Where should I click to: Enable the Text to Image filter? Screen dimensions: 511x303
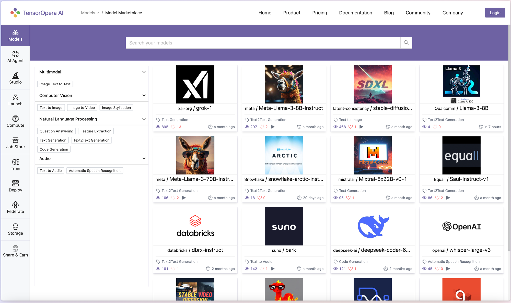pos(51,107)
